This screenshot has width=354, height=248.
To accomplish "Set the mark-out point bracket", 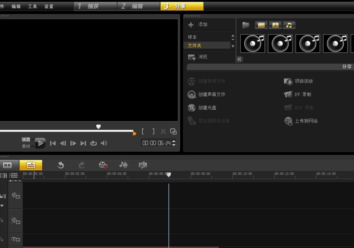I will (153, 131).
